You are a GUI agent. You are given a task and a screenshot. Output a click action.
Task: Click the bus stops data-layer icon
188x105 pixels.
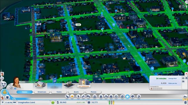point(183,78)
